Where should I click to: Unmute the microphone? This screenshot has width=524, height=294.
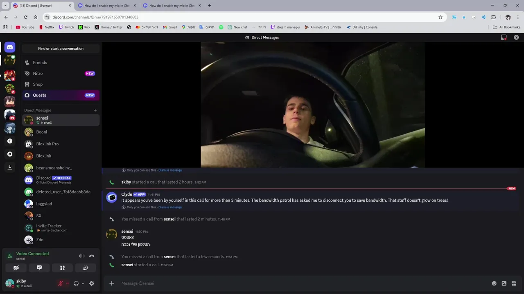pyautogui.click(x=61, y=283)
